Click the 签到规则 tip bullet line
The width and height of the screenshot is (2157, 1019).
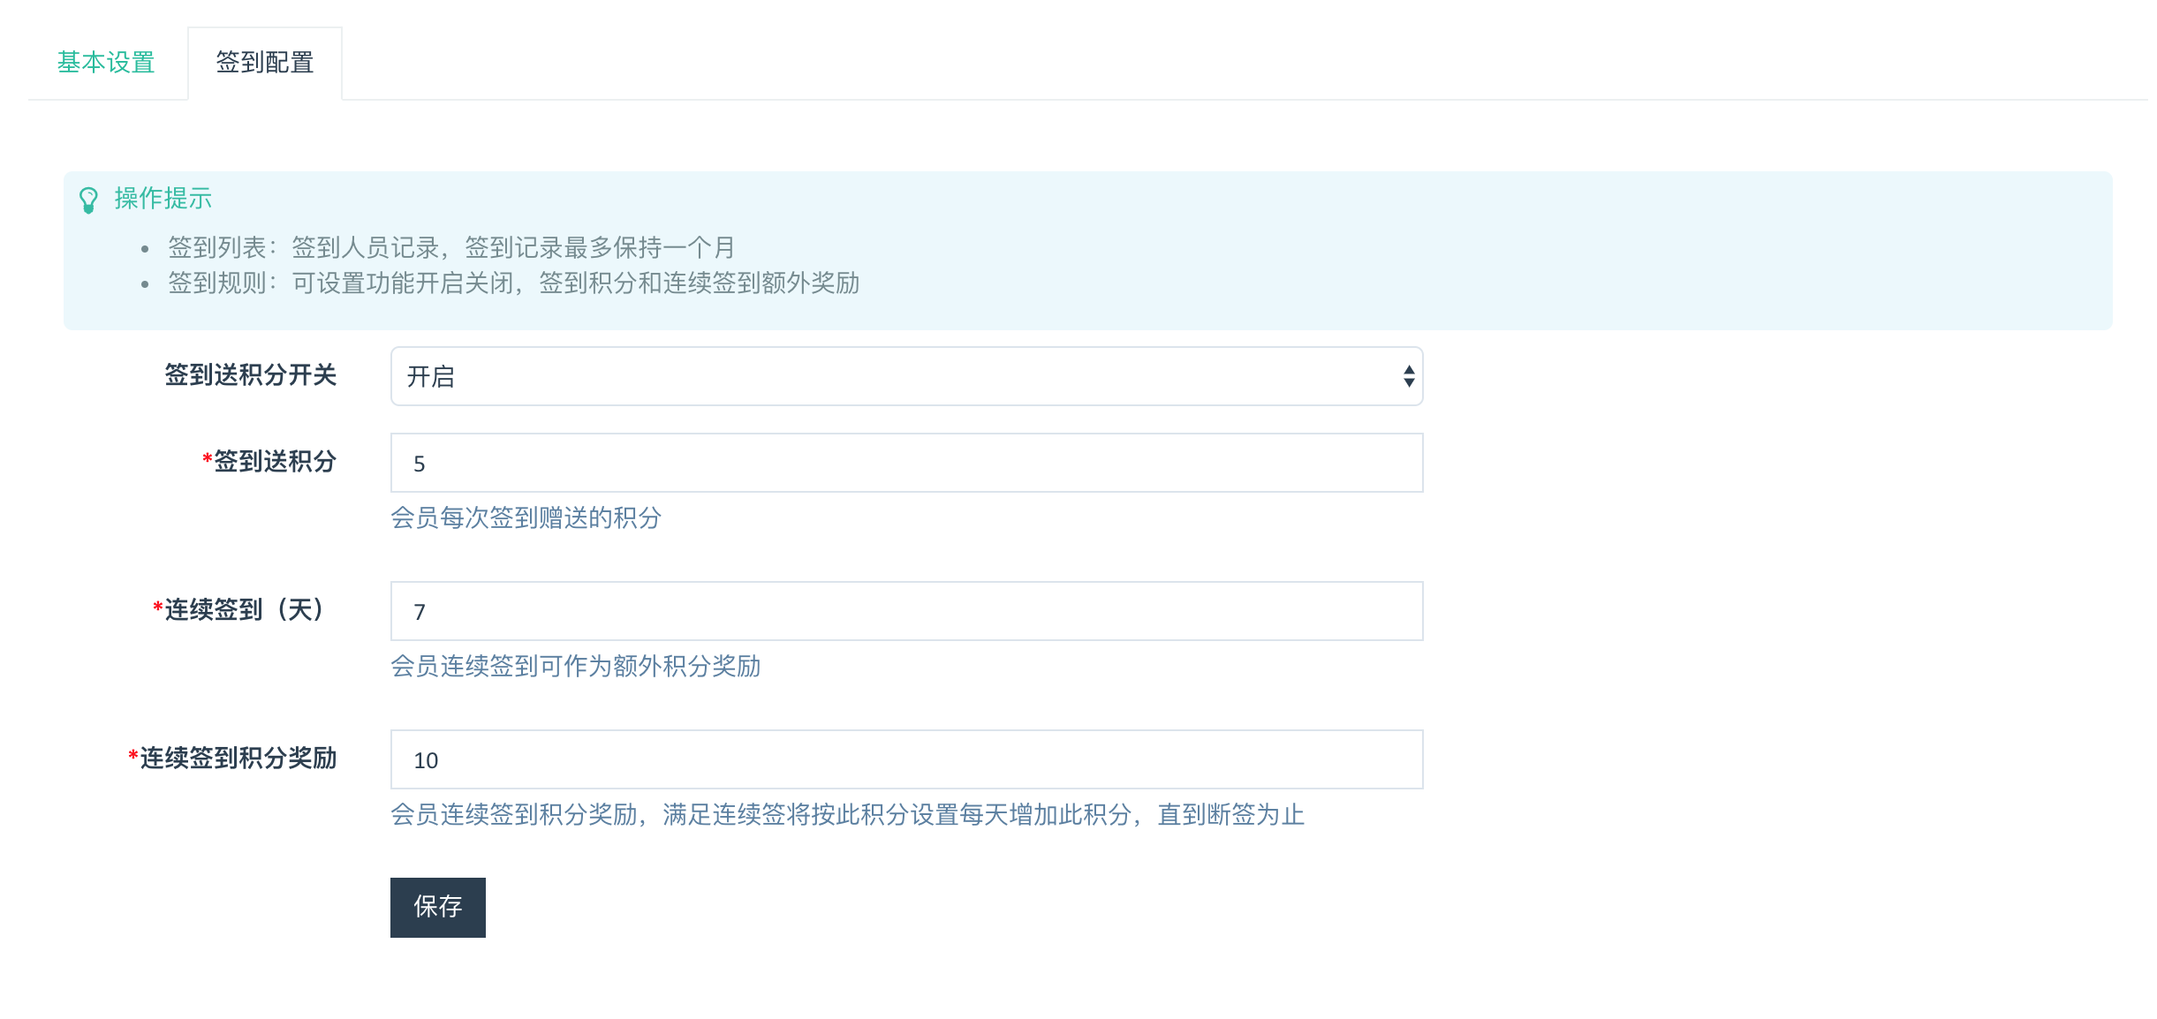[512, 283]
